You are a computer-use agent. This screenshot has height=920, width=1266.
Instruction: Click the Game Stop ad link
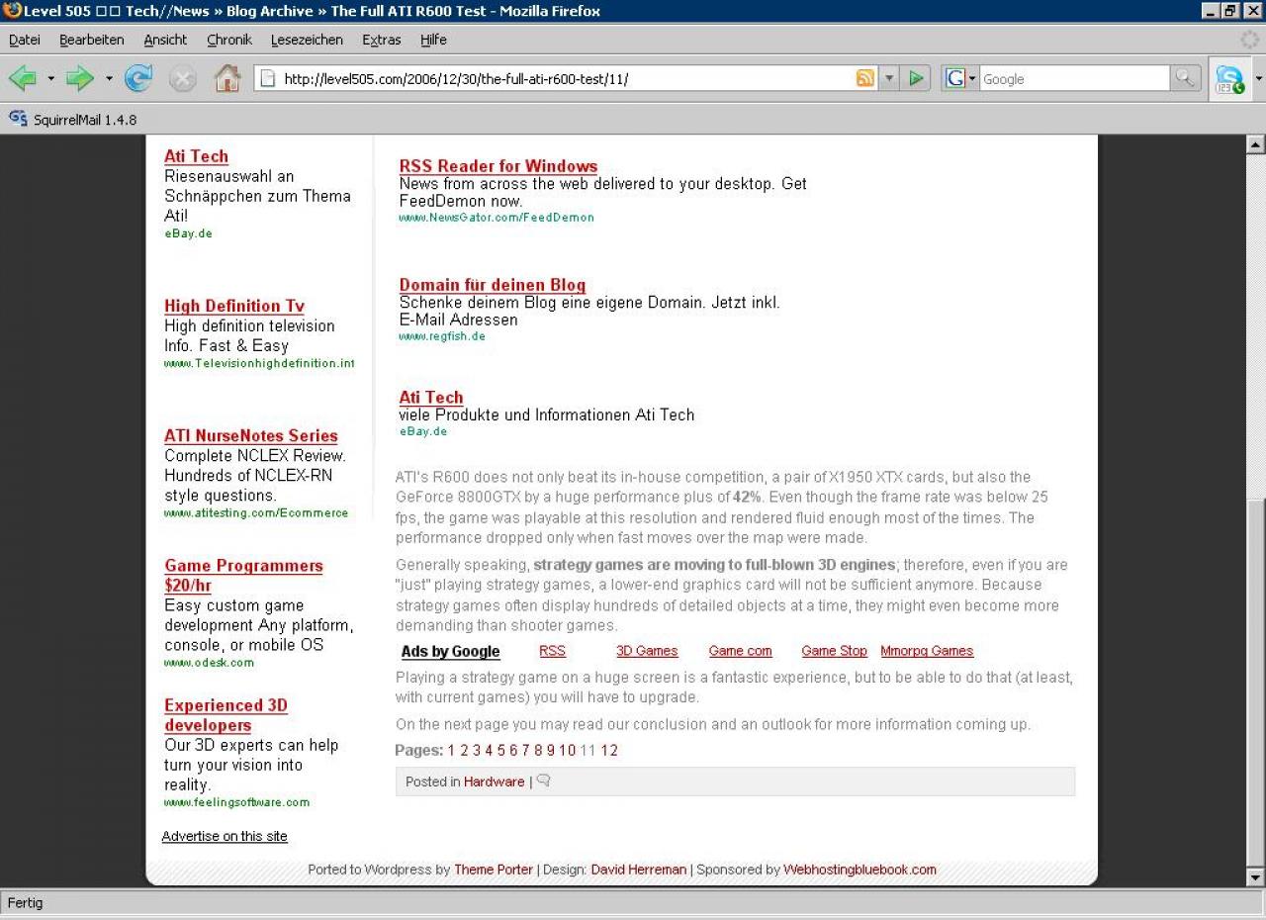pos(834,651)
